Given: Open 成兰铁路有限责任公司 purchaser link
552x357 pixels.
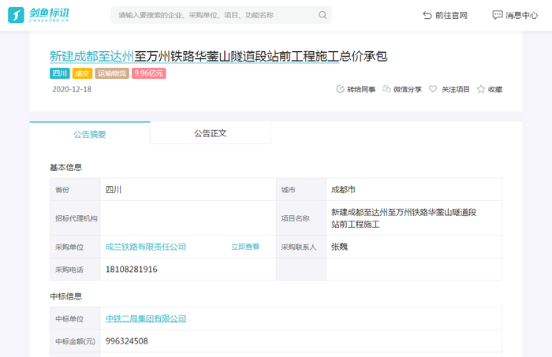Looking at the screenshot, I should [x=146, y=247].
